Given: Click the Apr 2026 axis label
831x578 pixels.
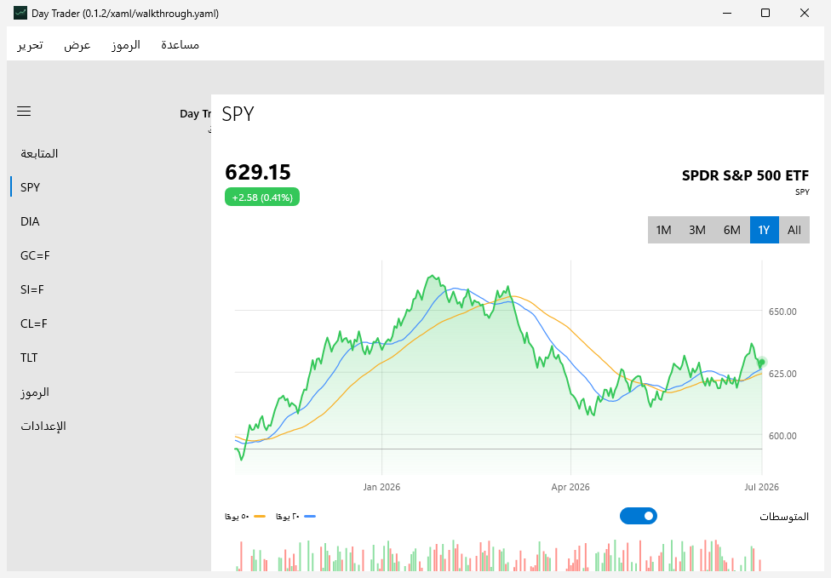Looking at the screenshot, I should [x=570, y=487].
